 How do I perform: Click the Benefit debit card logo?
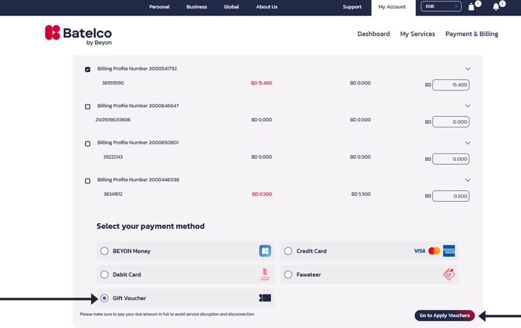[265, 274]
